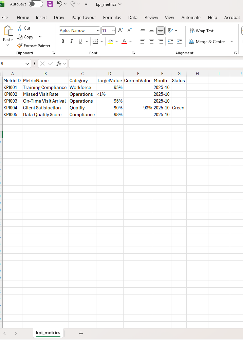Screen dimensions: 243x340
Task: Click the Redo arrow icon
Action: click(73, 4)
